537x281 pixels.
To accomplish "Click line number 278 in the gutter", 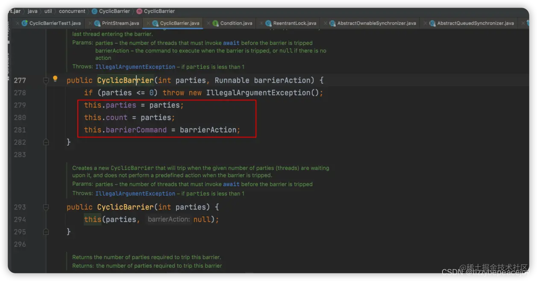I will click(x=20, y=93).
